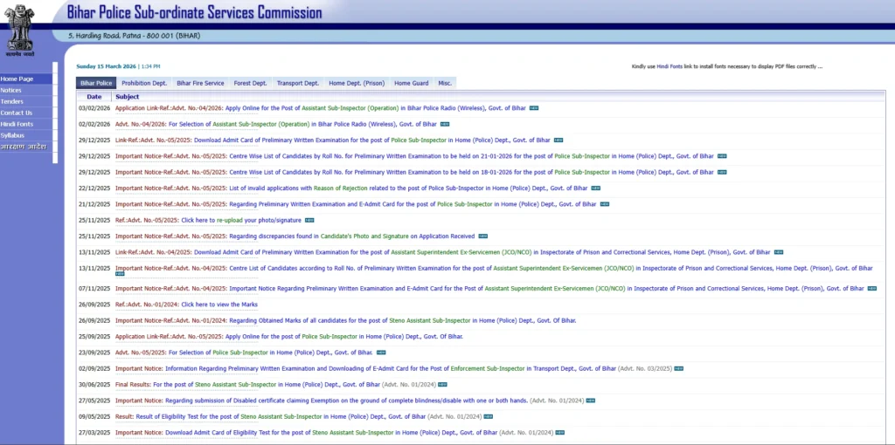Open the Centre Wise List notice for 21-01-2026 exam
895x445 pixels.
click(x=414, y=156)
